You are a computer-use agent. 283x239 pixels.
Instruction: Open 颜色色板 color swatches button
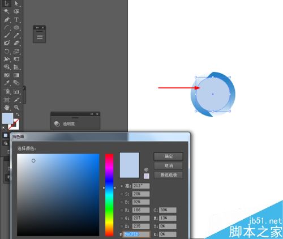click(168, 175)
